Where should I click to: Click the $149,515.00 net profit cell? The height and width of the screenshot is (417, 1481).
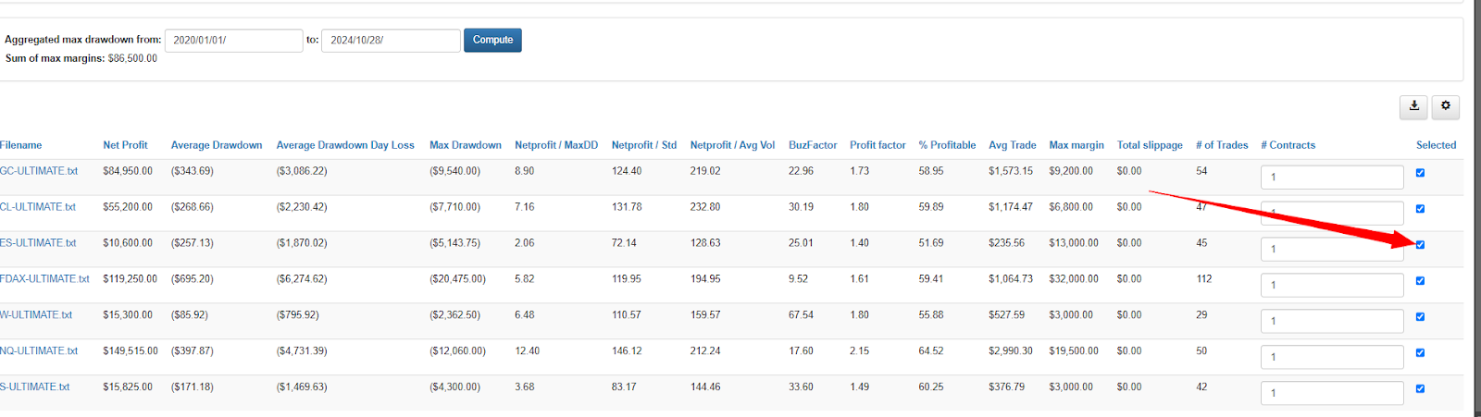click(x=131, y=351)
